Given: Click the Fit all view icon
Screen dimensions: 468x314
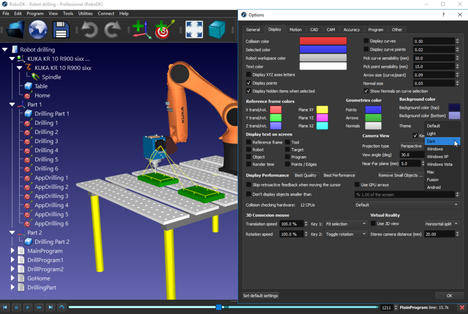Looking at the screenshot, I should click(x=194, y=30).
